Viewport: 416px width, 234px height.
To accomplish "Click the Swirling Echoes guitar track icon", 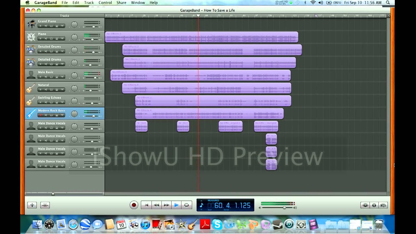I will click(31, 101).
